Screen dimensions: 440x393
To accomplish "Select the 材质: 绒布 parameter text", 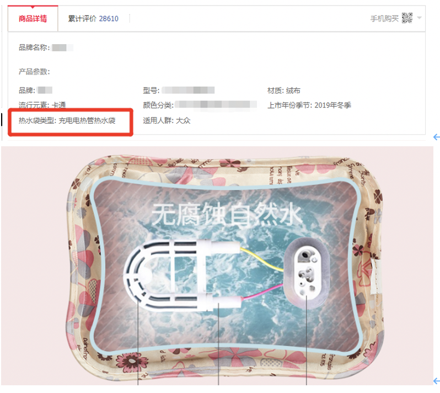I will click(x=284, y=91).
